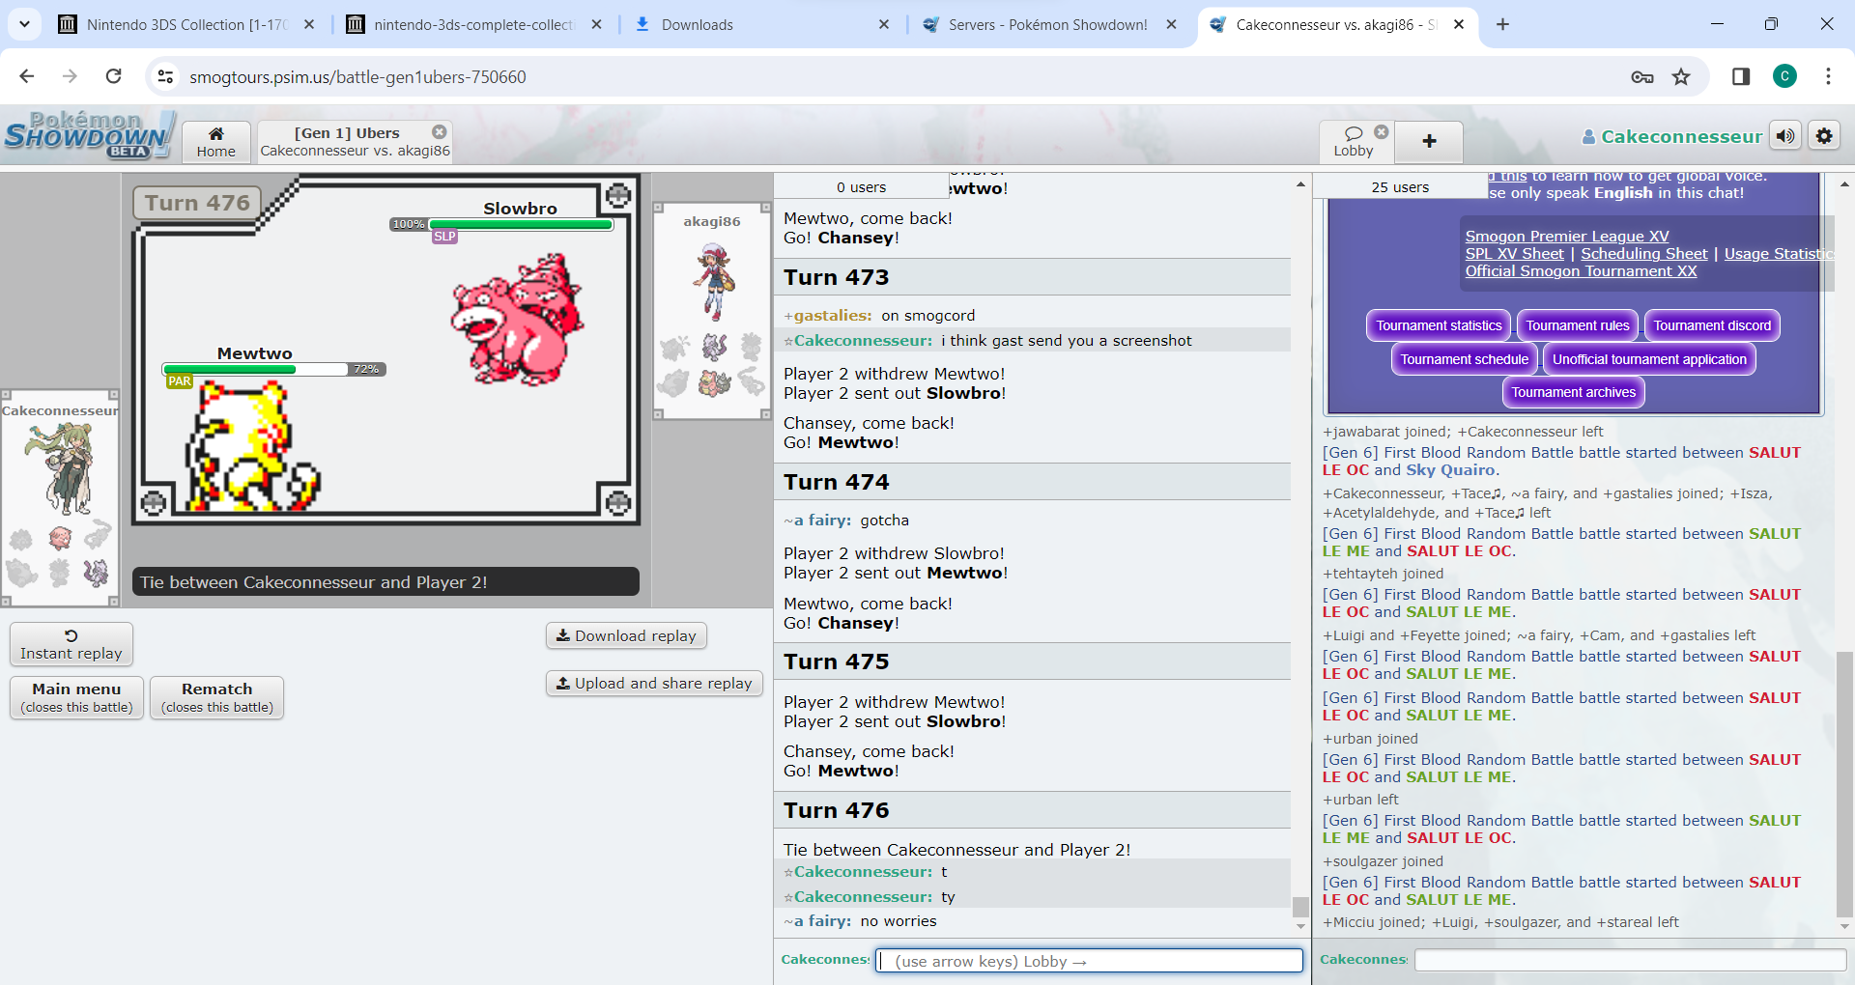The height and width of the screenshot is (985, 1855).
Task: Bookmark this page with star icon
Action: pyautogui.click(x=1681, y=77)
